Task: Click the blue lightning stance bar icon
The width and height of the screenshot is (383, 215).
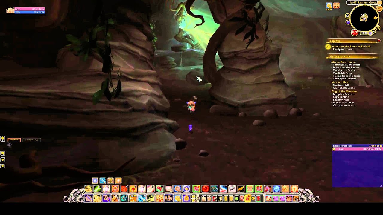Action: 103,180
